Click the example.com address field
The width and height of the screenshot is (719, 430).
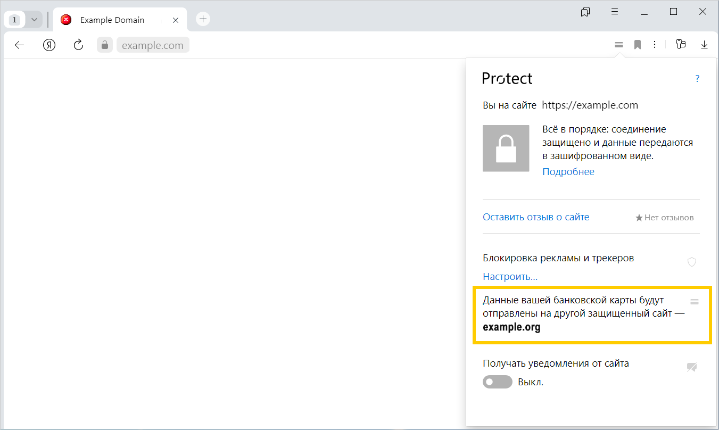(x=153, y=46)
